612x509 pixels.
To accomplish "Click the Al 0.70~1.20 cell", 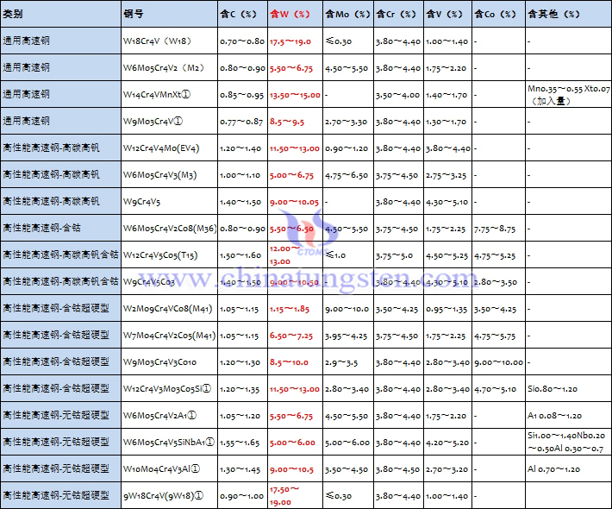I will [568, 468].
